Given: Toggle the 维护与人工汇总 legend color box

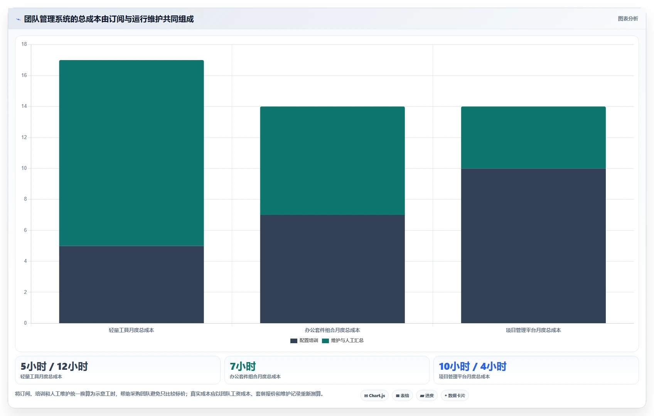Looking at the screenshot, I should click(x=325, y=341).
